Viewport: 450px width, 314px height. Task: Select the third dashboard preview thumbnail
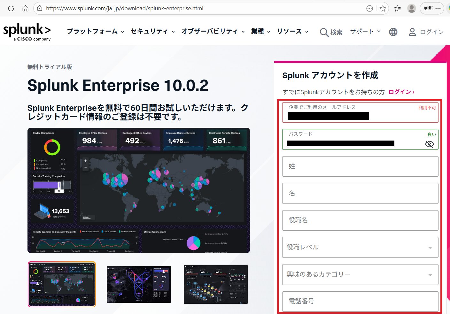[216, 284]
